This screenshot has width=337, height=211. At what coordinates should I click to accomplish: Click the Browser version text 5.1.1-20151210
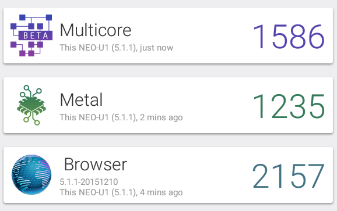click(89, 182)
